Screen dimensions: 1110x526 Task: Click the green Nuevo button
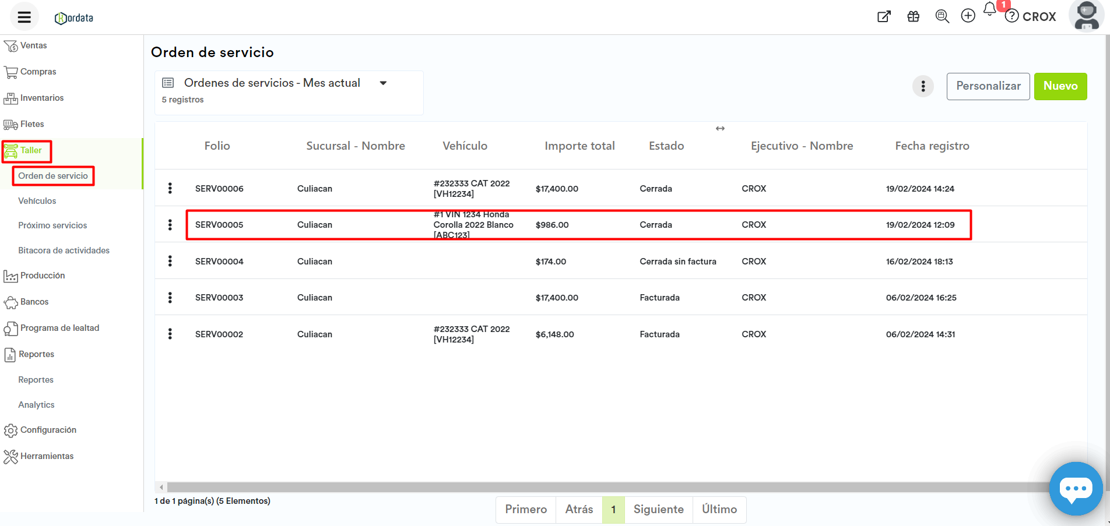coord(1060,86)
